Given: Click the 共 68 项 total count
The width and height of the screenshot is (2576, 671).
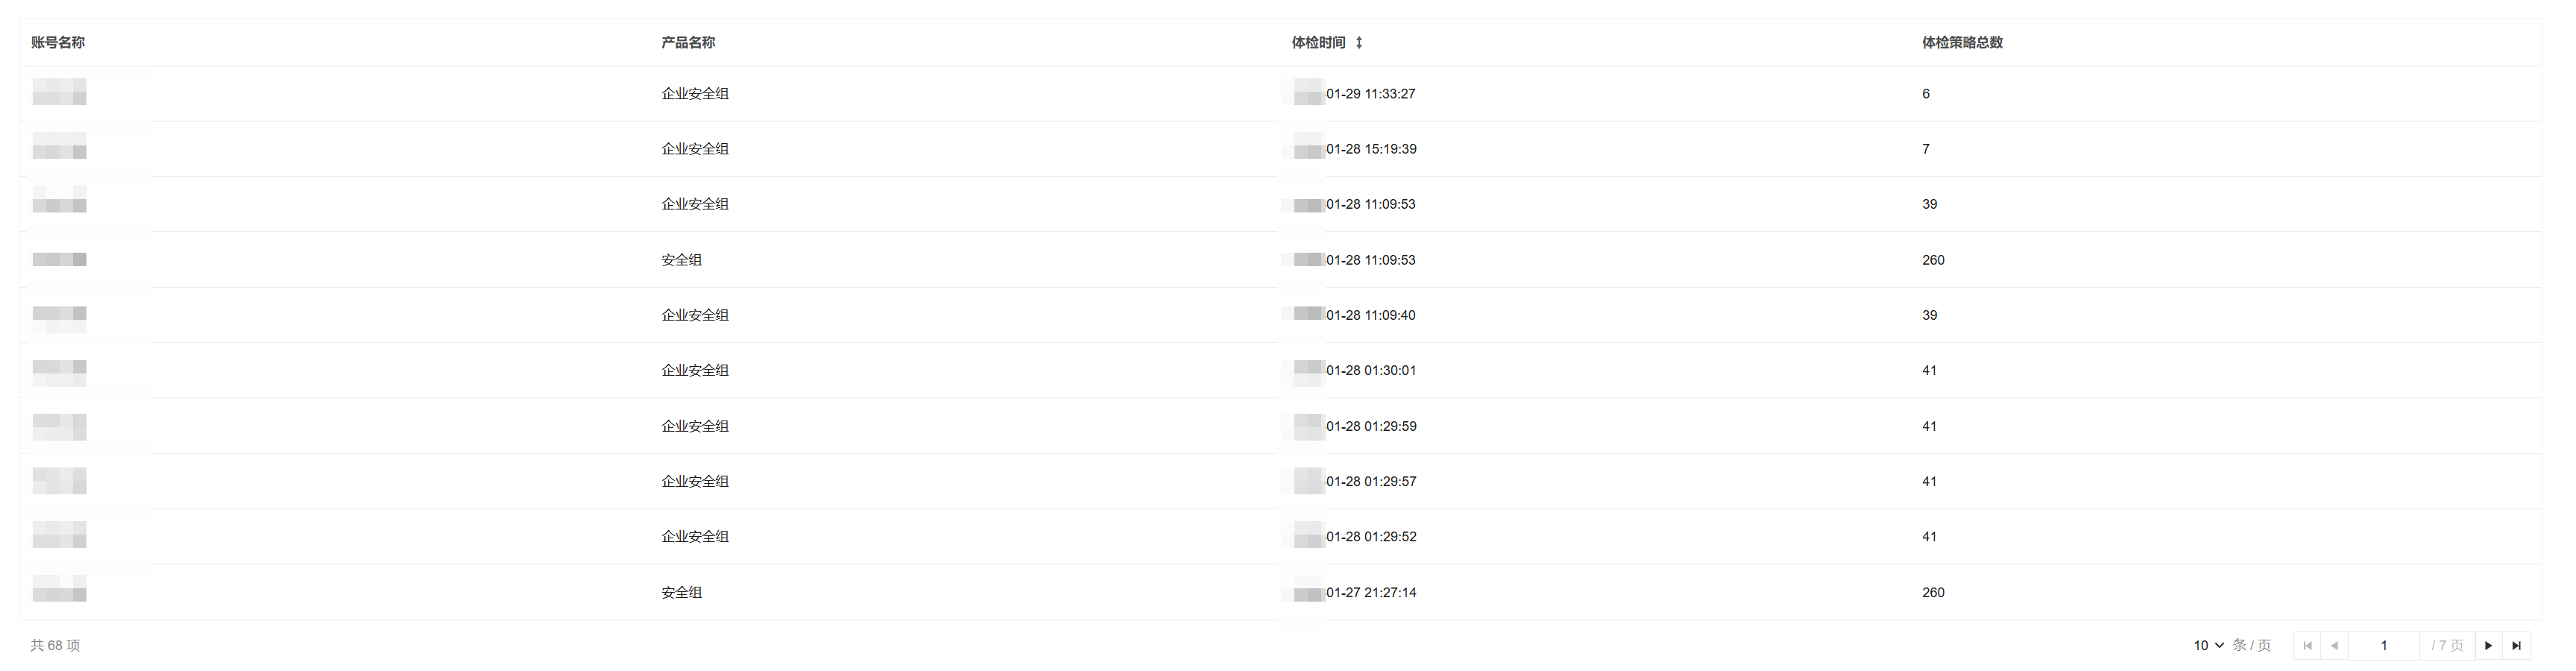Looking at the screenshot, I should [x=55, y=646].
